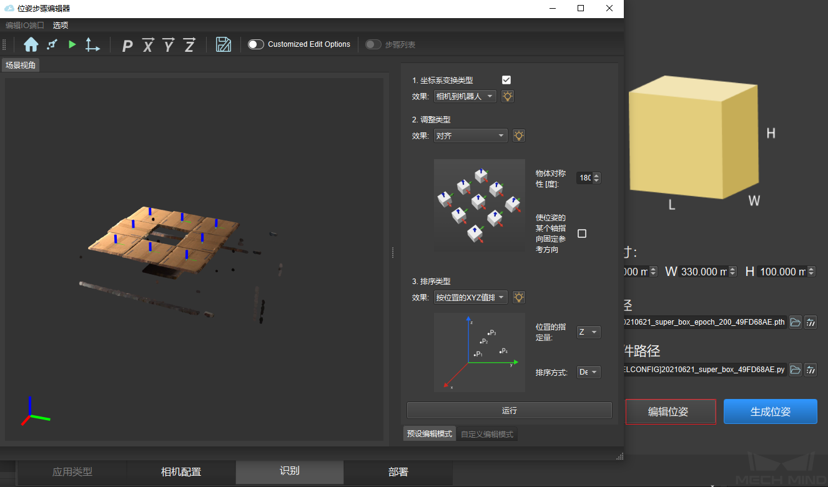Screen dimensions: 828x487
Task: Switch to the 自定义编辑模式 tab
Action: [487, 434]
